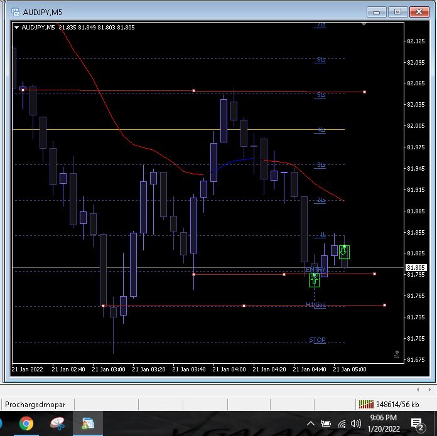Click the chart shift triangle marker at top
The image size is (437, 436).
[364, 24]
